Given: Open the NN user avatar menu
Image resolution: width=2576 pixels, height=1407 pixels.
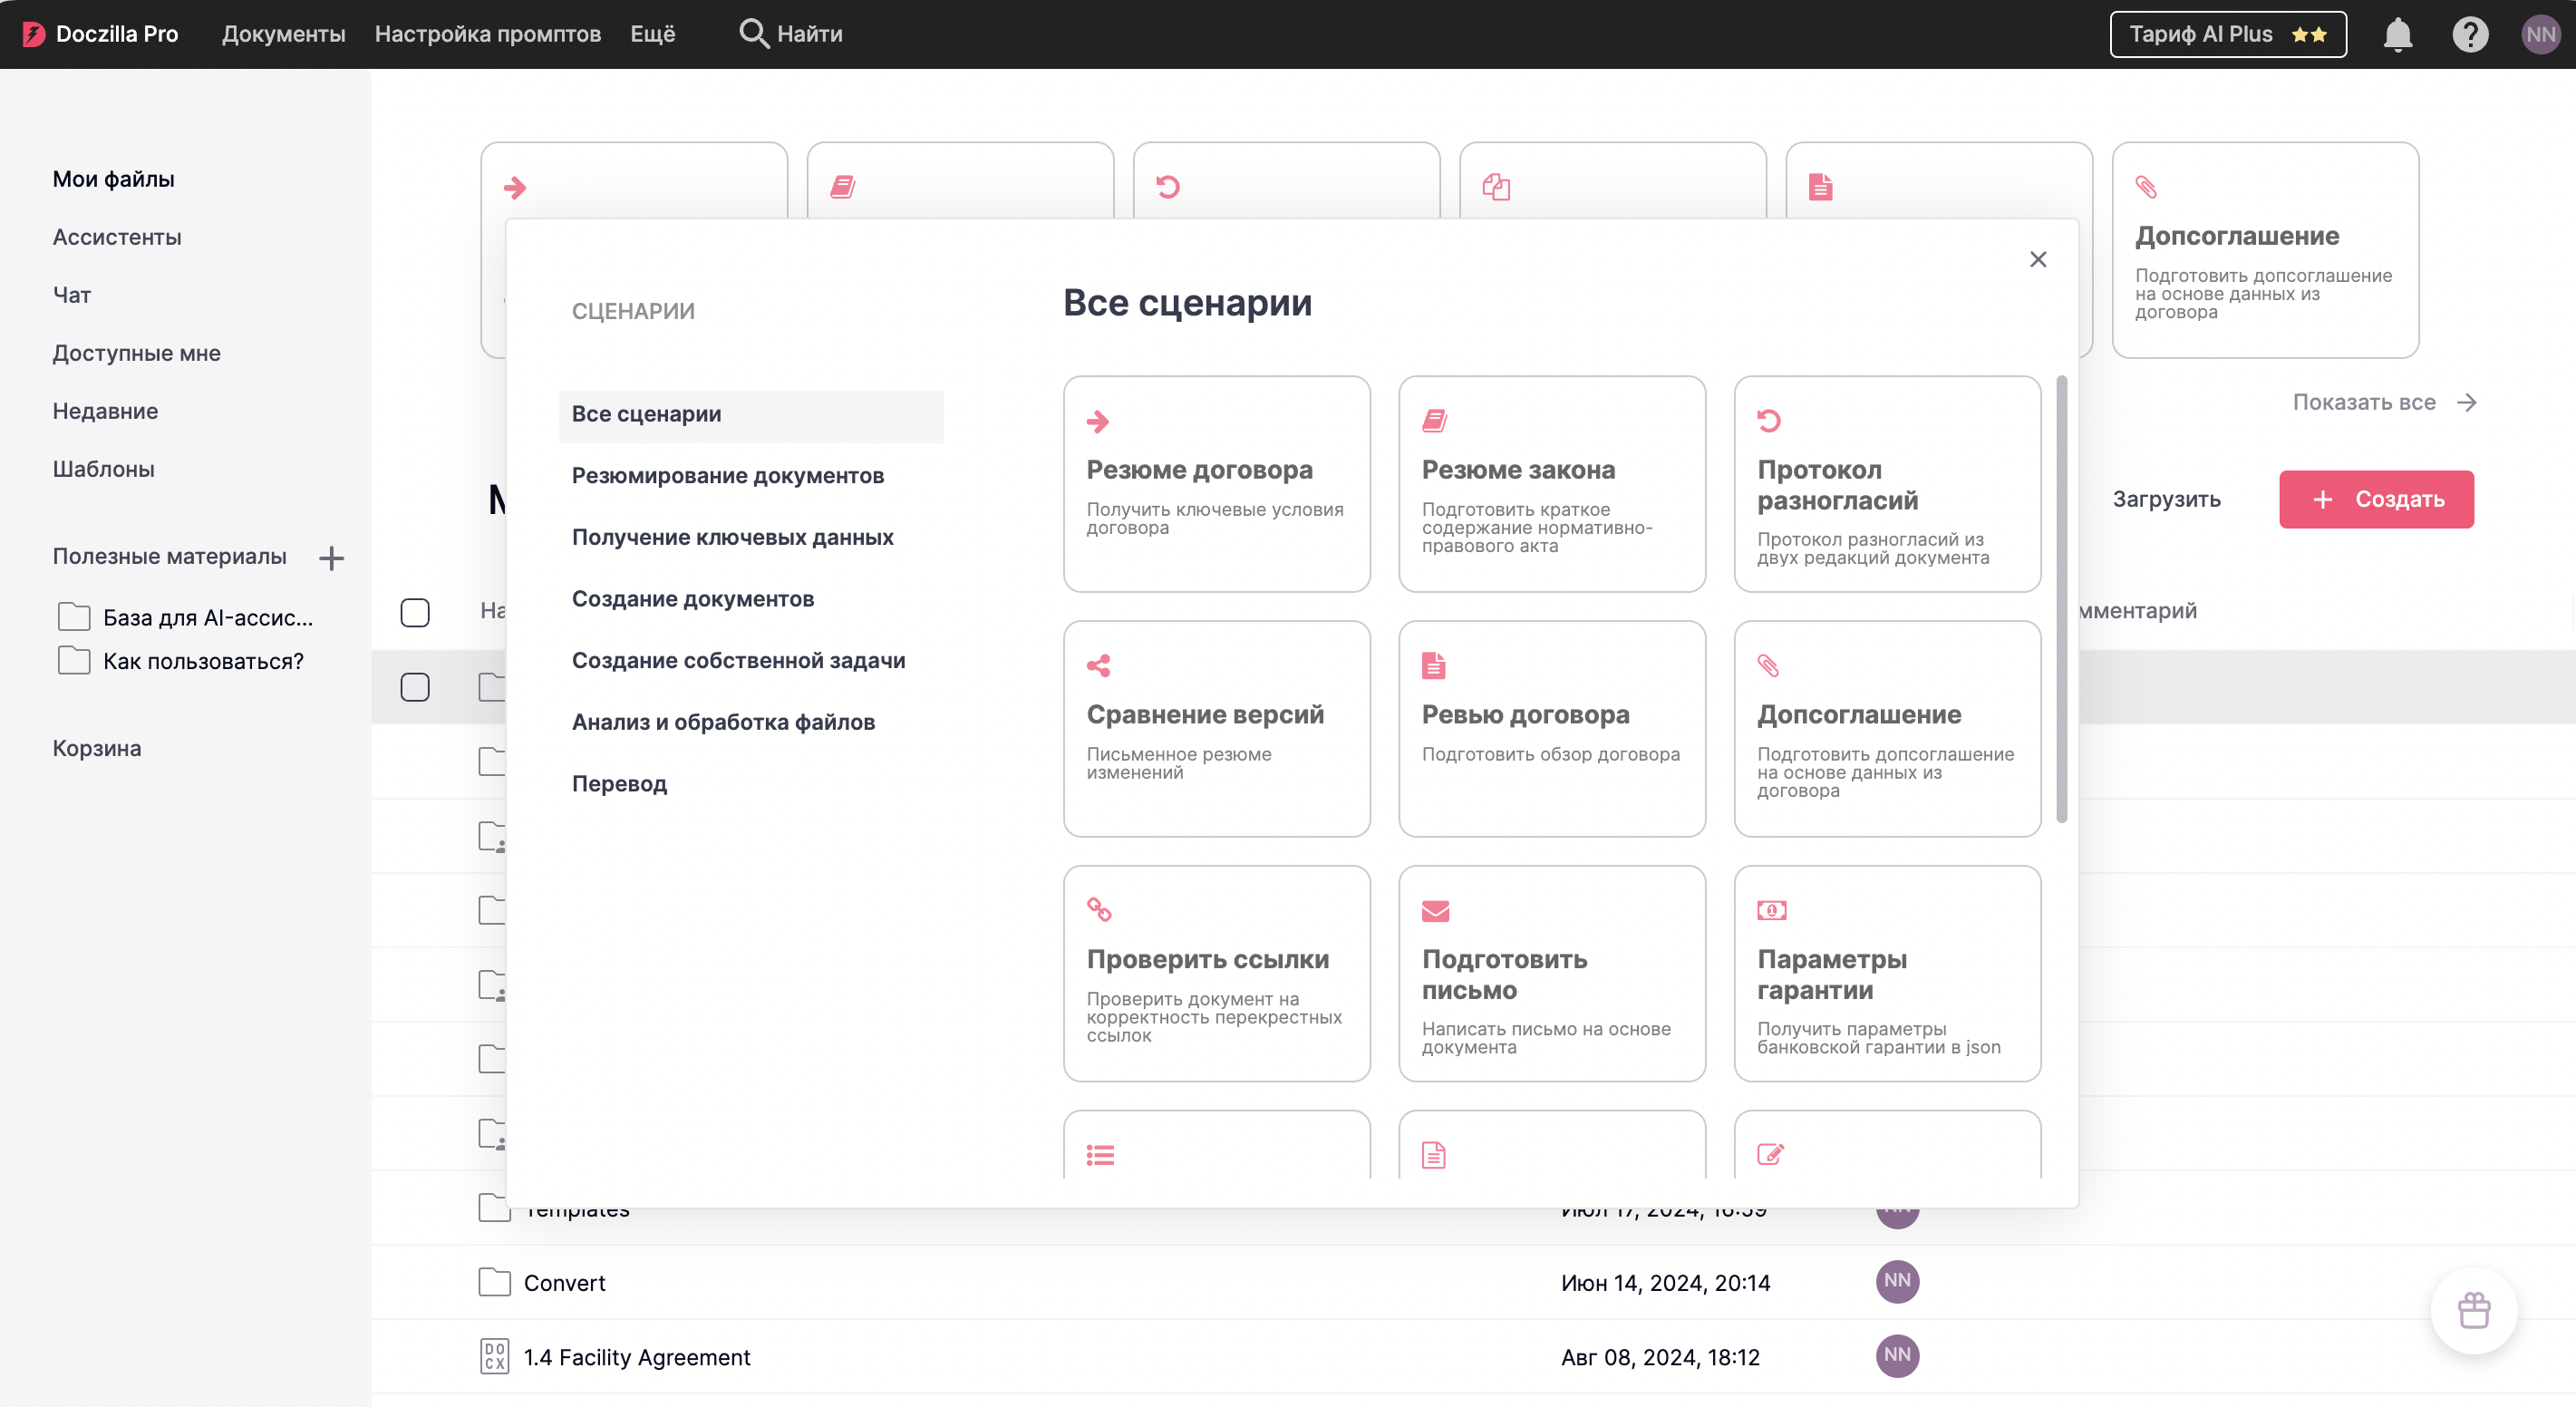Looking at the screenshot, I should [2540, 34].
